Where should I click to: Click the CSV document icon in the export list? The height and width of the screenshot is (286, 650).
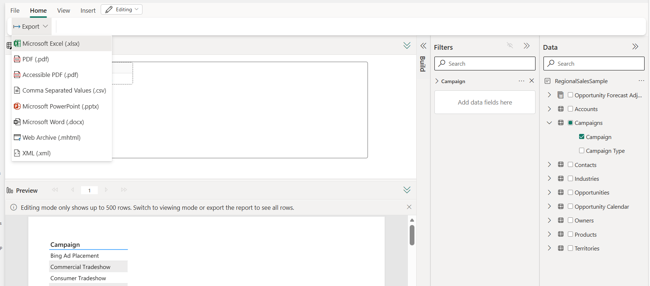(x=17, y=90)
